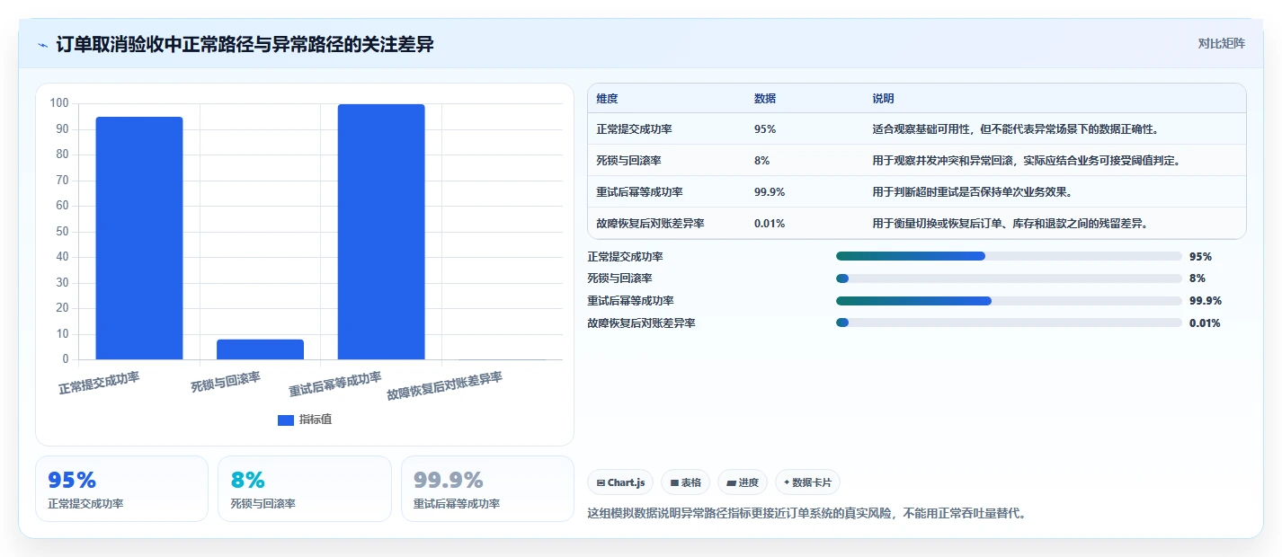Viewport: 1282px width, 557px height.
Task: Click the 指标值 legend label
Action: point(316,420)
